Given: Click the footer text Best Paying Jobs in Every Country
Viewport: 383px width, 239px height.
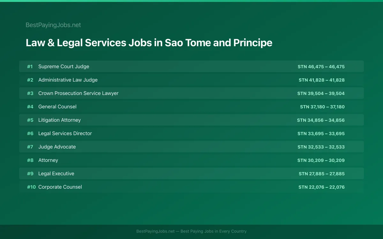Looking at the screenshot, I should 214,231.
